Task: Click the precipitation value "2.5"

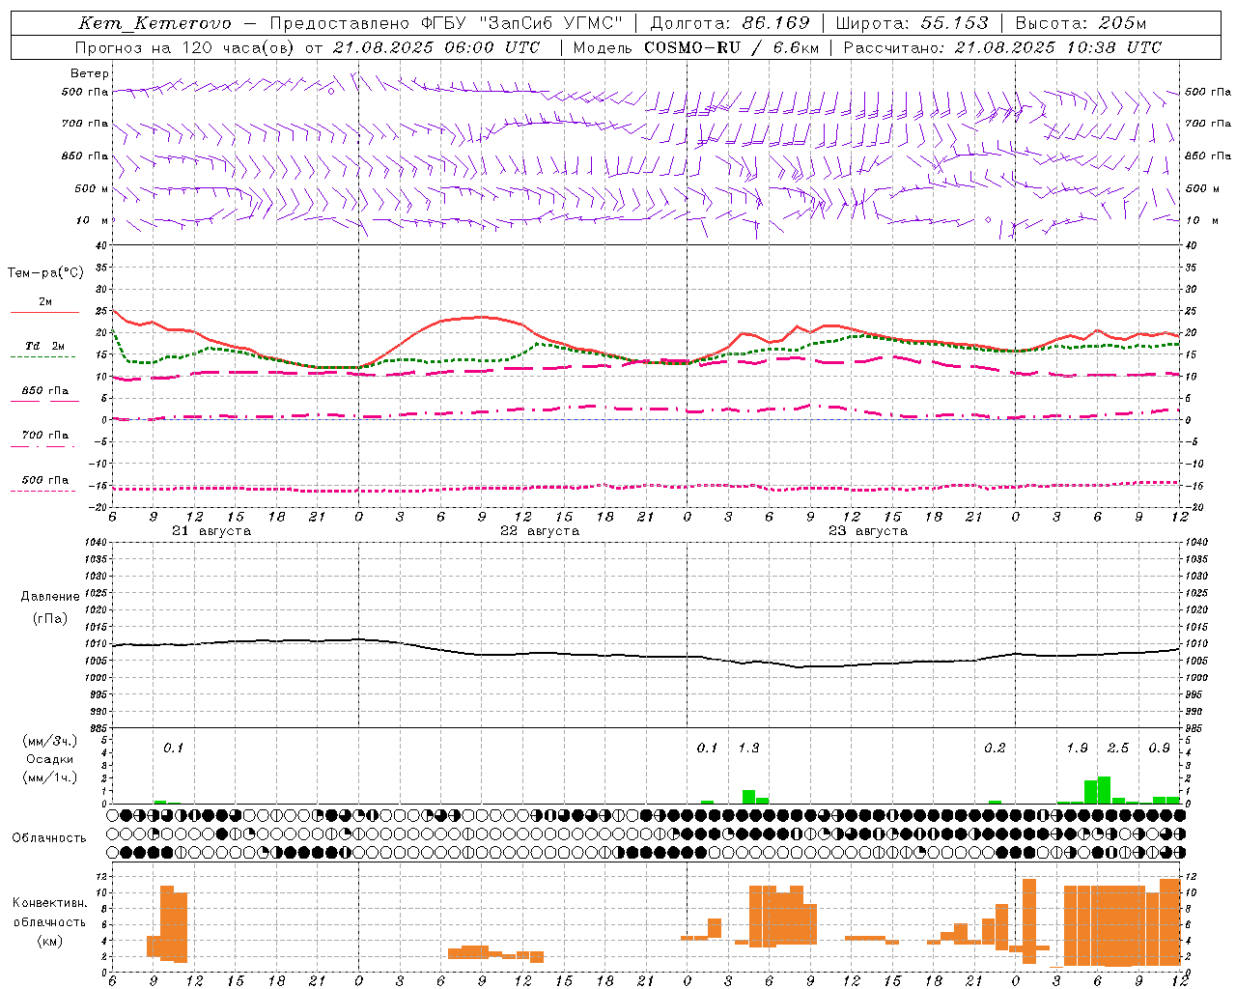Action: point(1118,749)
